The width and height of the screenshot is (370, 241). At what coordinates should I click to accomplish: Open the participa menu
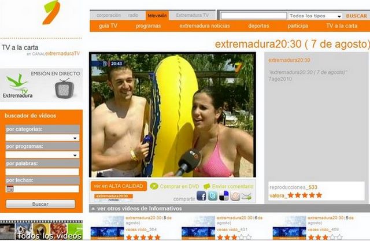pos(298,26)
